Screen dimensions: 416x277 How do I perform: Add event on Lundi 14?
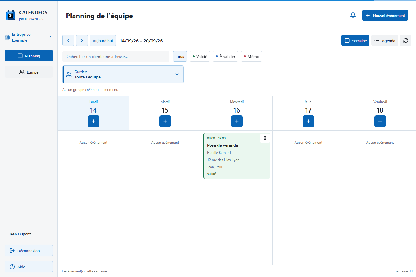[x=93, y=121]
